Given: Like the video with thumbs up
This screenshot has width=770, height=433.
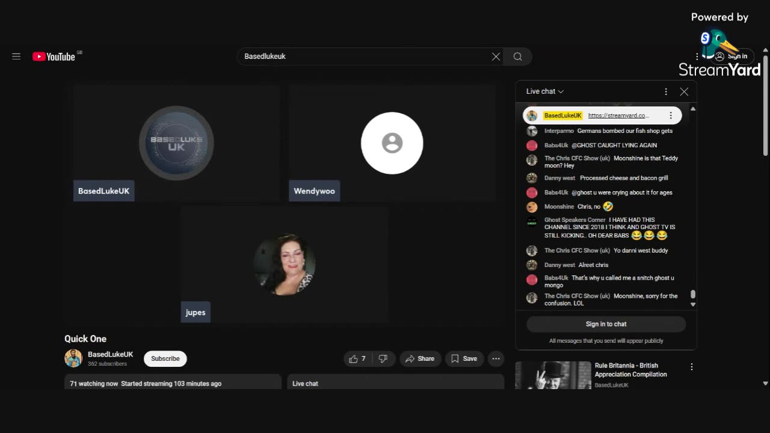Looking at the screenshot, I should 357,359.
